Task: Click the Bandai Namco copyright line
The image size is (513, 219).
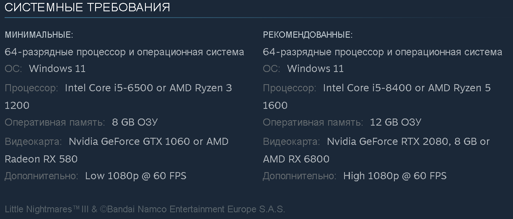Action: tap(145, 209)
